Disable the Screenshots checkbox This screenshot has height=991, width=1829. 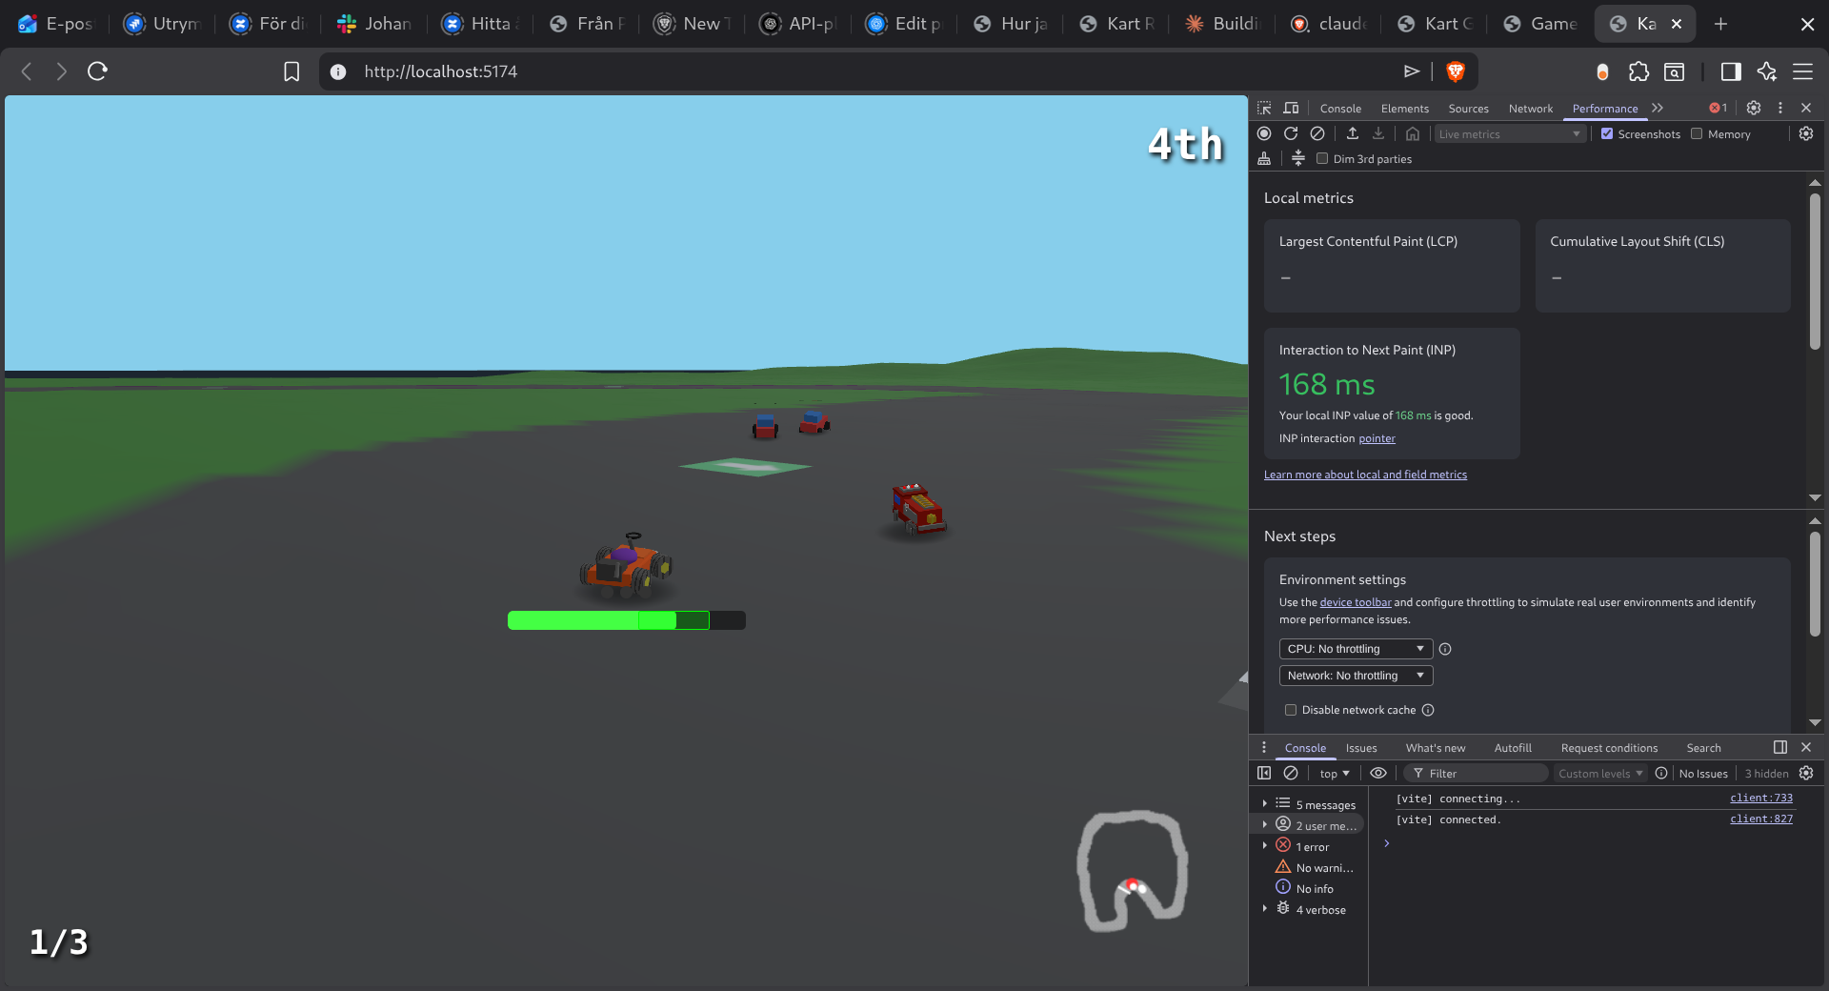pyautogui.click(x=1606, y=133)
